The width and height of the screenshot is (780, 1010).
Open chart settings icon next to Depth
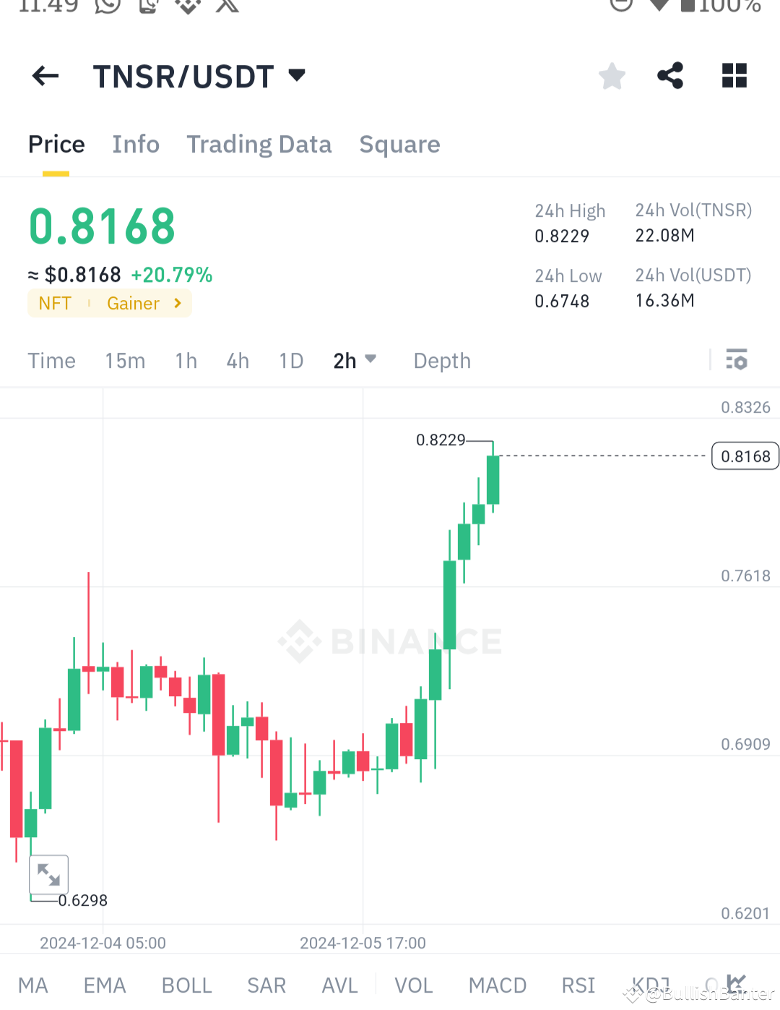coord(736,359)
